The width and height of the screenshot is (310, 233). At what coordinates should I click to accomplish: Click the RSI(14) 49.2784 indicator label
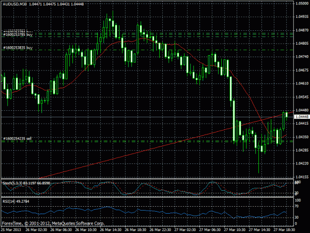pos(16,202)
